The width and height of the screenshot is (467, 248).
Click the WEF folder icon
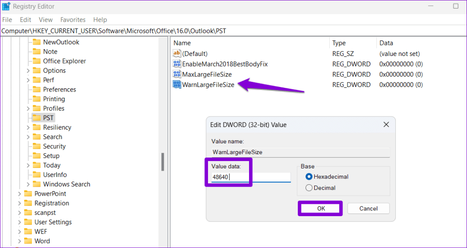pos(28,232)
